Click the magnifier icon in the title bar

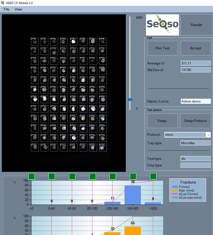point(3,3)
